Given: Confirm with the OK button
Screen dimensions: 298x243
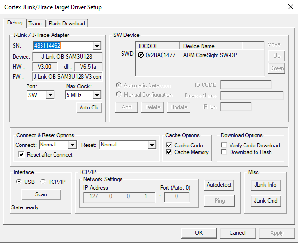Looking at the screenshot, I should pyautogui.click(x=199, y=233).
